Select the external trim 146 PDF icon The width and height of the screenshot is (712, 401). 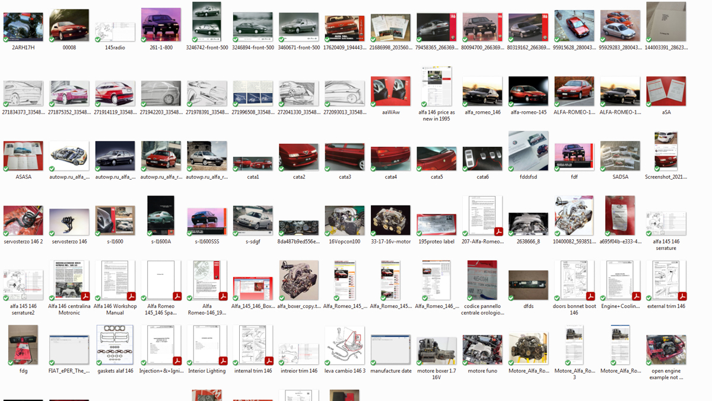coord(666,281)
